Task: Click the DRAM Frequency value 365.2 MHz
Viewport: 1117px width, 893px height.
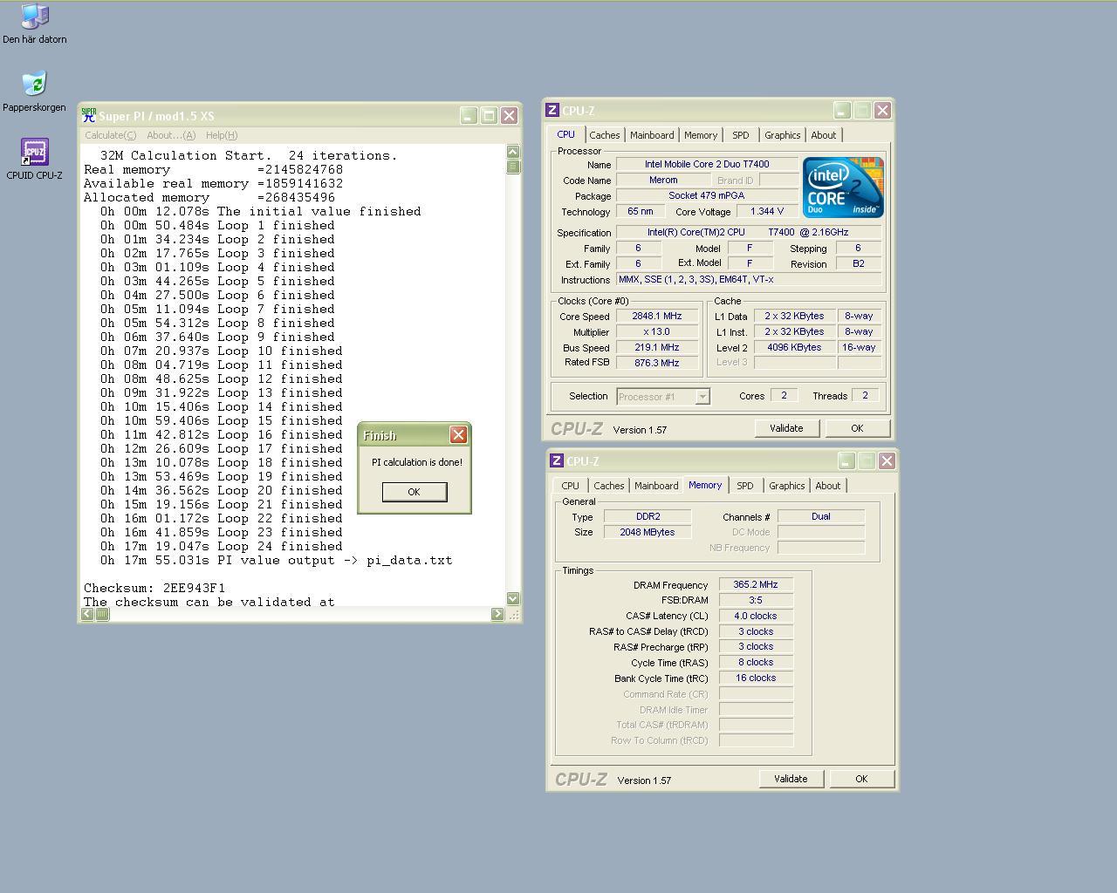Action: (756, 584)
